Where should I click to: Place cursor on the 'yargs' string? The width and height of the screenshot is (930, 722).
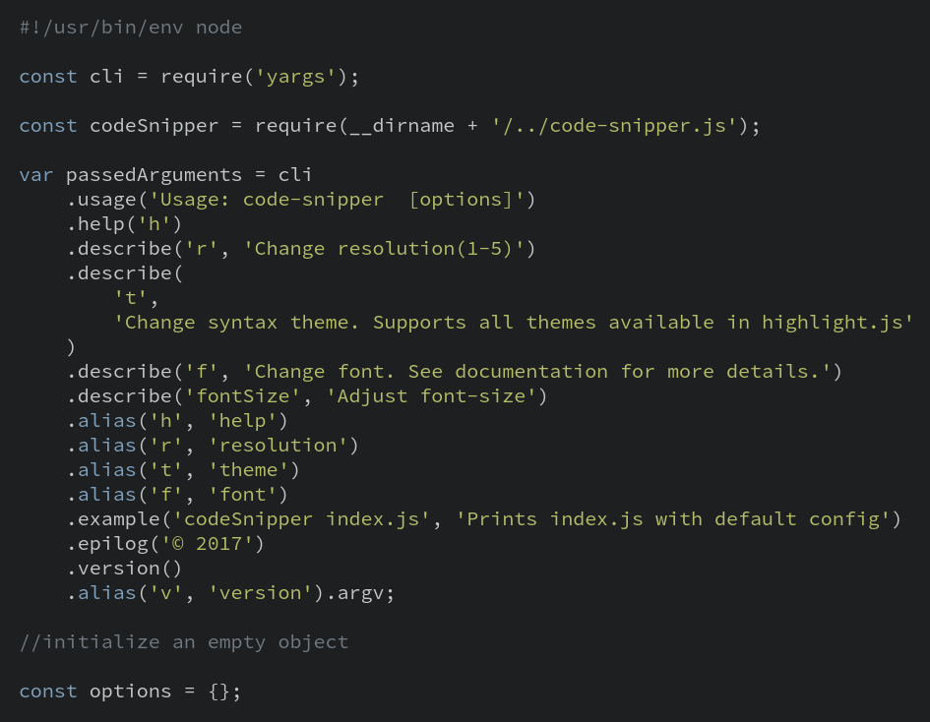click(x=295, y=77)
